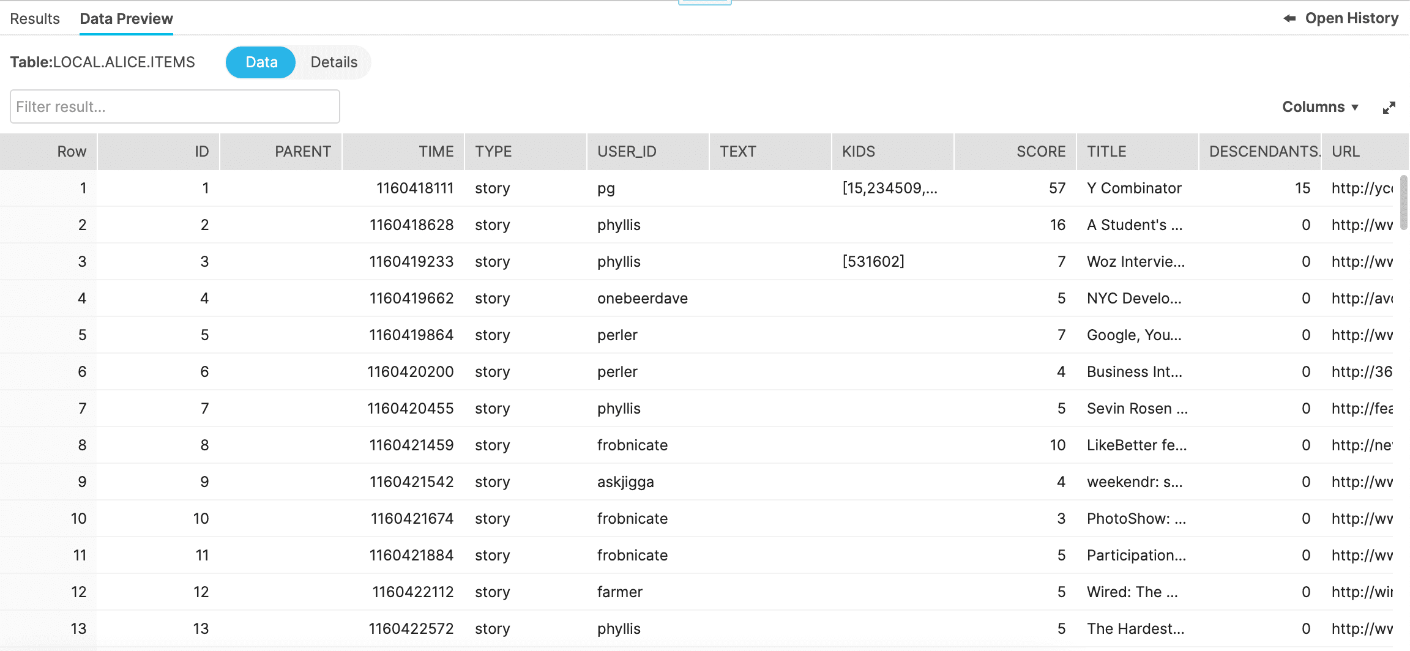Focus the Filter result input field
The image size is (1410, 651).
(175, 106)
